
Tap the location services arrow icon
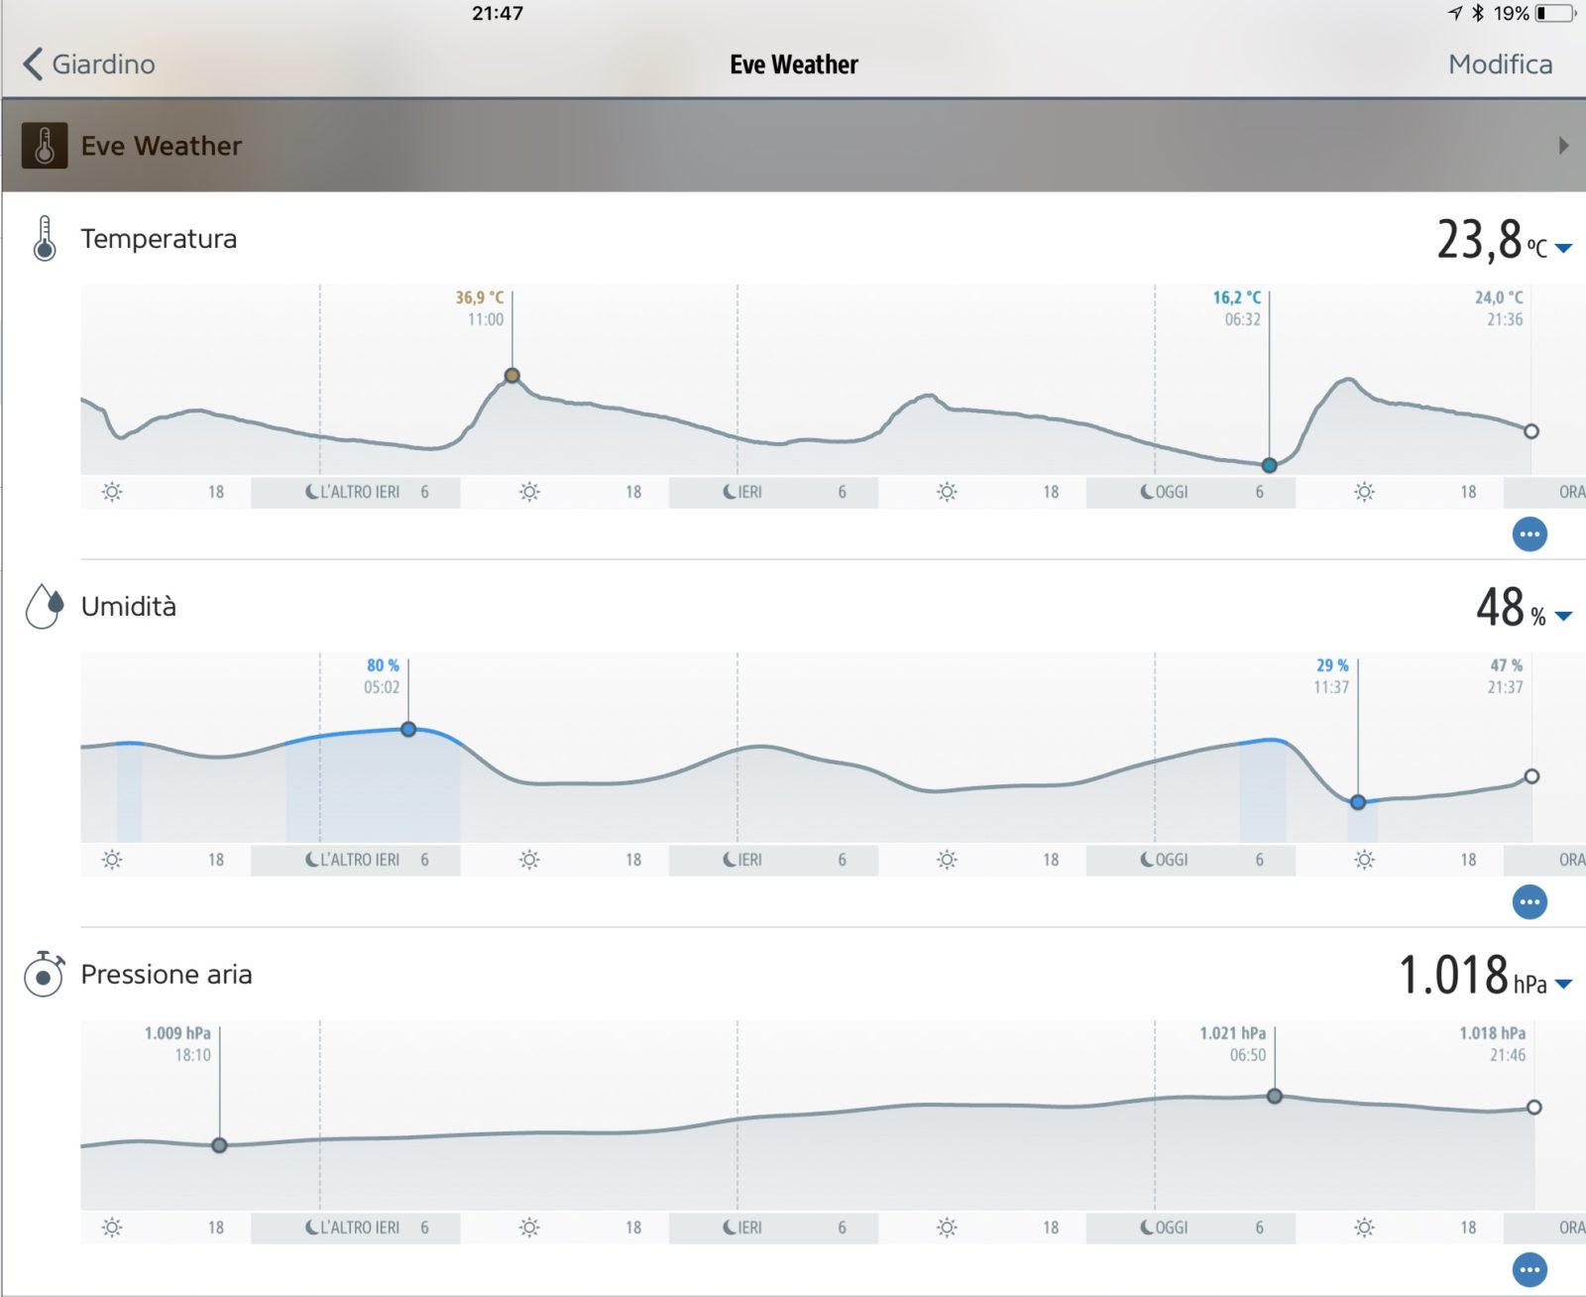[1455, 13]
